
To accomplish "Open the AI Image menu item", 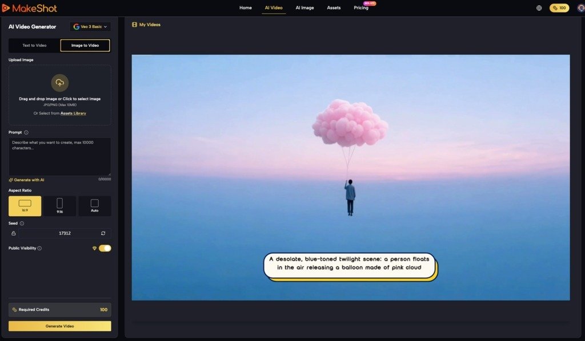I will click(x=304, y=8).
